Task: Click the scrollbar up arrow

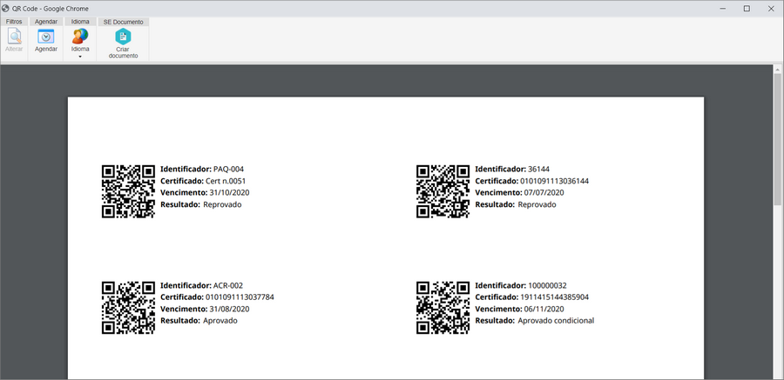Action: [x=778, y=69]
